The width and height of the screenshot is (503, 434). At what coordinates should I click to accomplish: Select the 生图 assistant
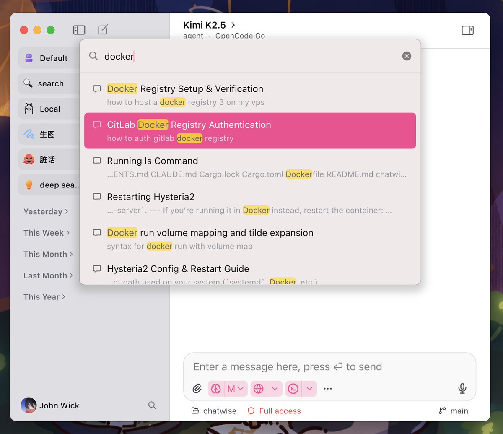click(49, 134)
